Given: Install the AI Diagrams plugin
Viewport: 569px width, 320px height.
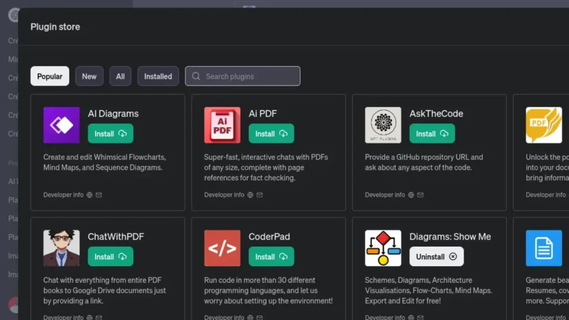Looking at the screenshot, I should (x=111, y=133).
